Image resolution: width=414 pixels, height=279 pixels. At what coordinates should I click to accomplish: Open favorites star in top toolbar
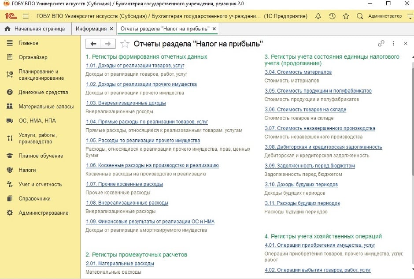pos(346,16)
